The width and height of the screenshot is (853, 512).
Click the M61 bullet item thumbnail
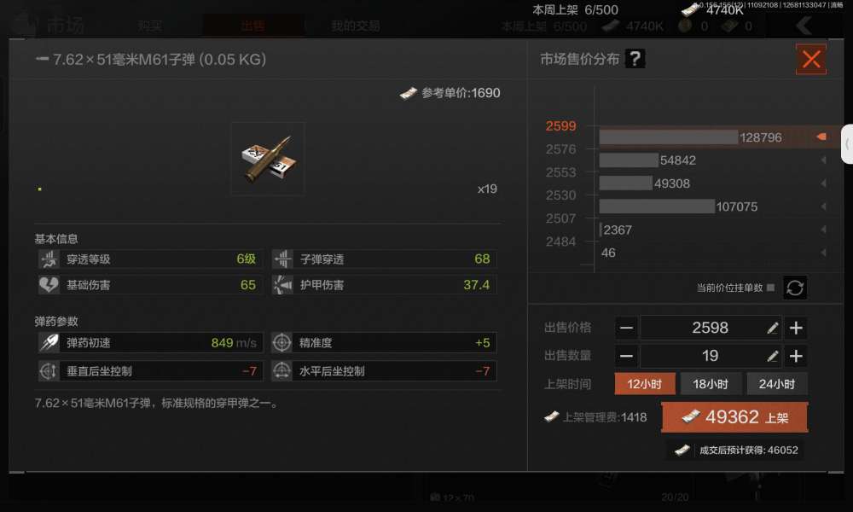click(268, 159)
